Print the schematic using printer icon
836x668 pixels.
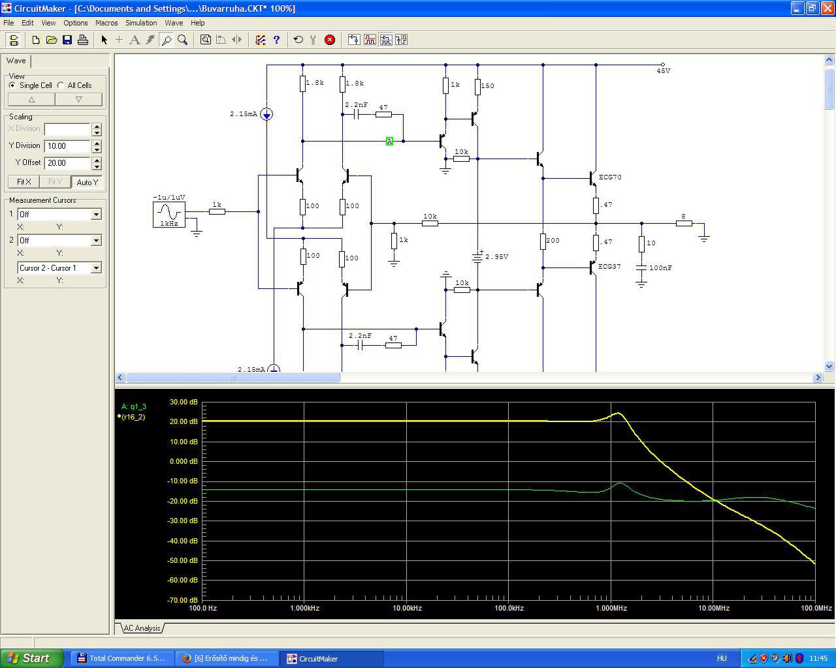(x=83, y=40)
